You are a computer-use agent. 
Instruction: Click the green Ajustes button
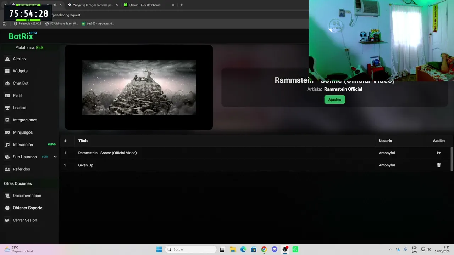click(334, 100)
